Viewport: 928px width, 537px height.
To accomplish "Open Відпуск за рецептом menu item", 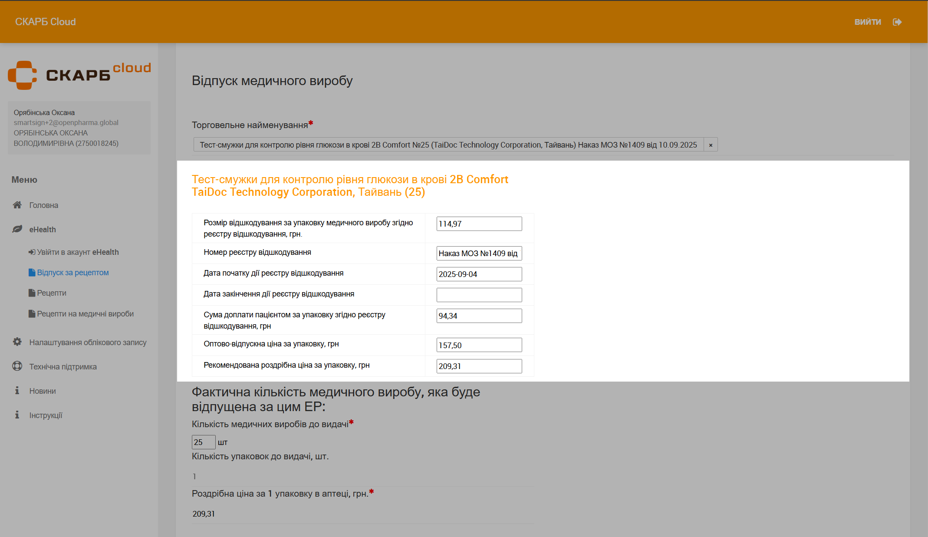I will (72, 273).
